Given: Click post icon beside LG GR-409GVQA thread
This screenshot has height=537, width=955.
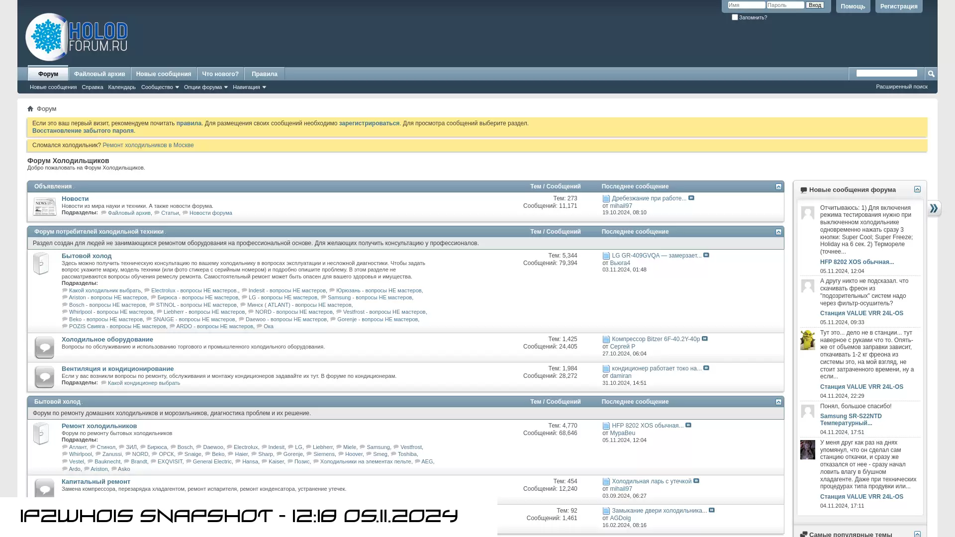Looking at the screenshot, I should 606,256.
